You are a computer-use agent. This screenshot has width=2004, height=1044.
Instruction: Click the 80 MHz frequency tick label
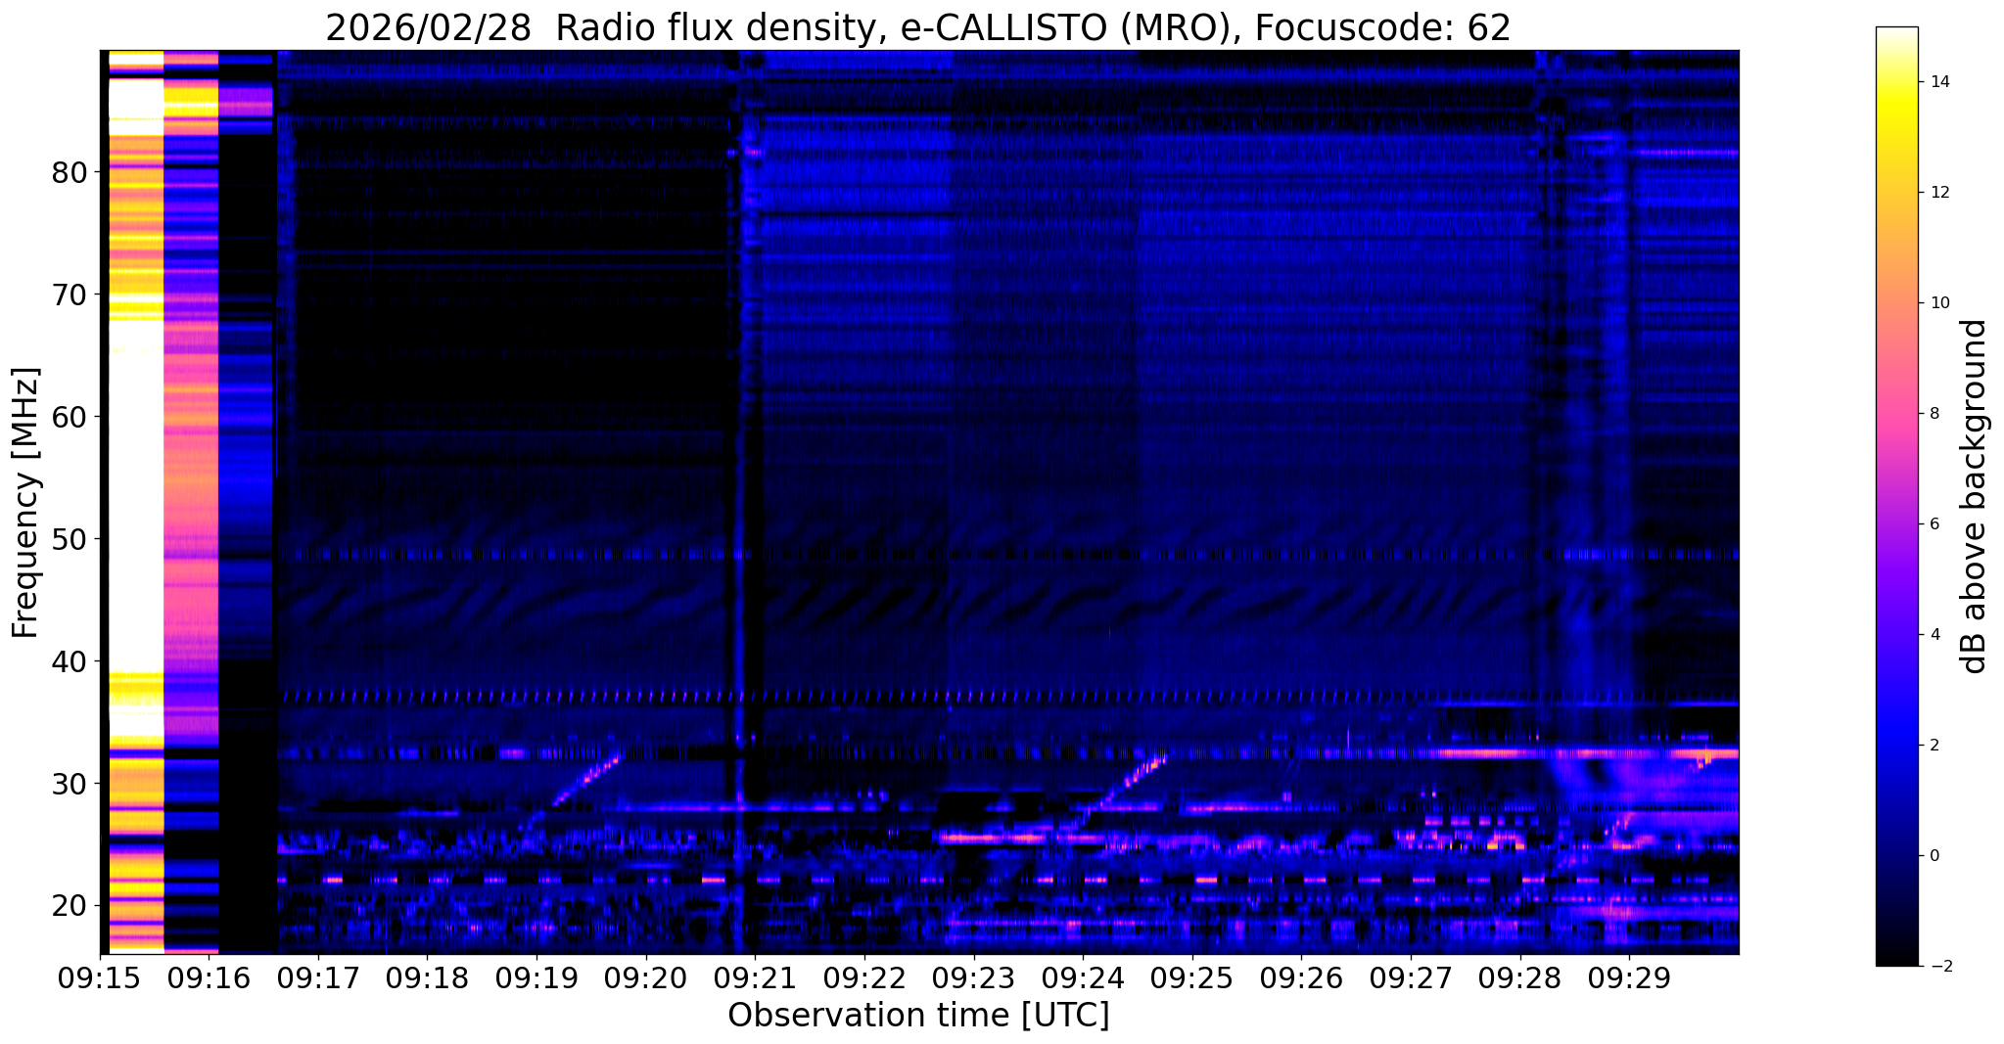(70, 173)
